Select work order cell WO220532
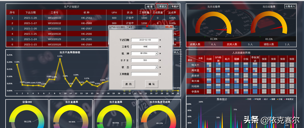304x128 pixels. pos(54,23)
